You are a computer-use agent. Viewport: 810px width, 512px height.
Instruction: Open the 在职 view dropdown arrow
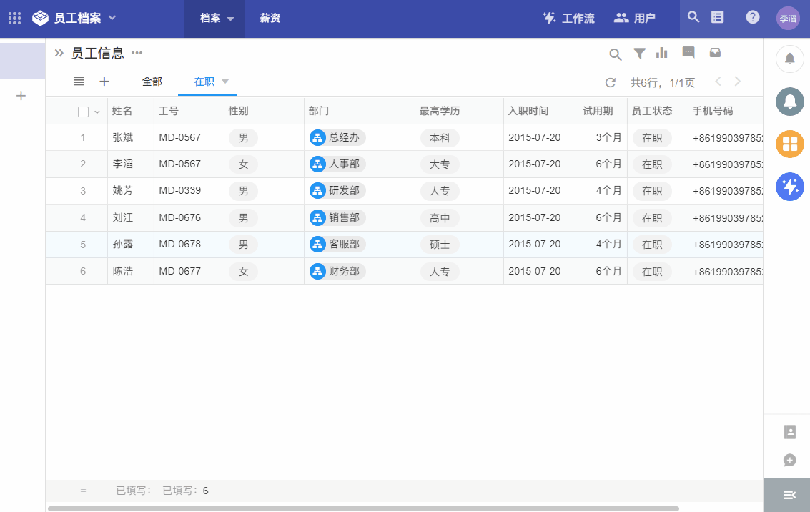[x=225, y=82]
